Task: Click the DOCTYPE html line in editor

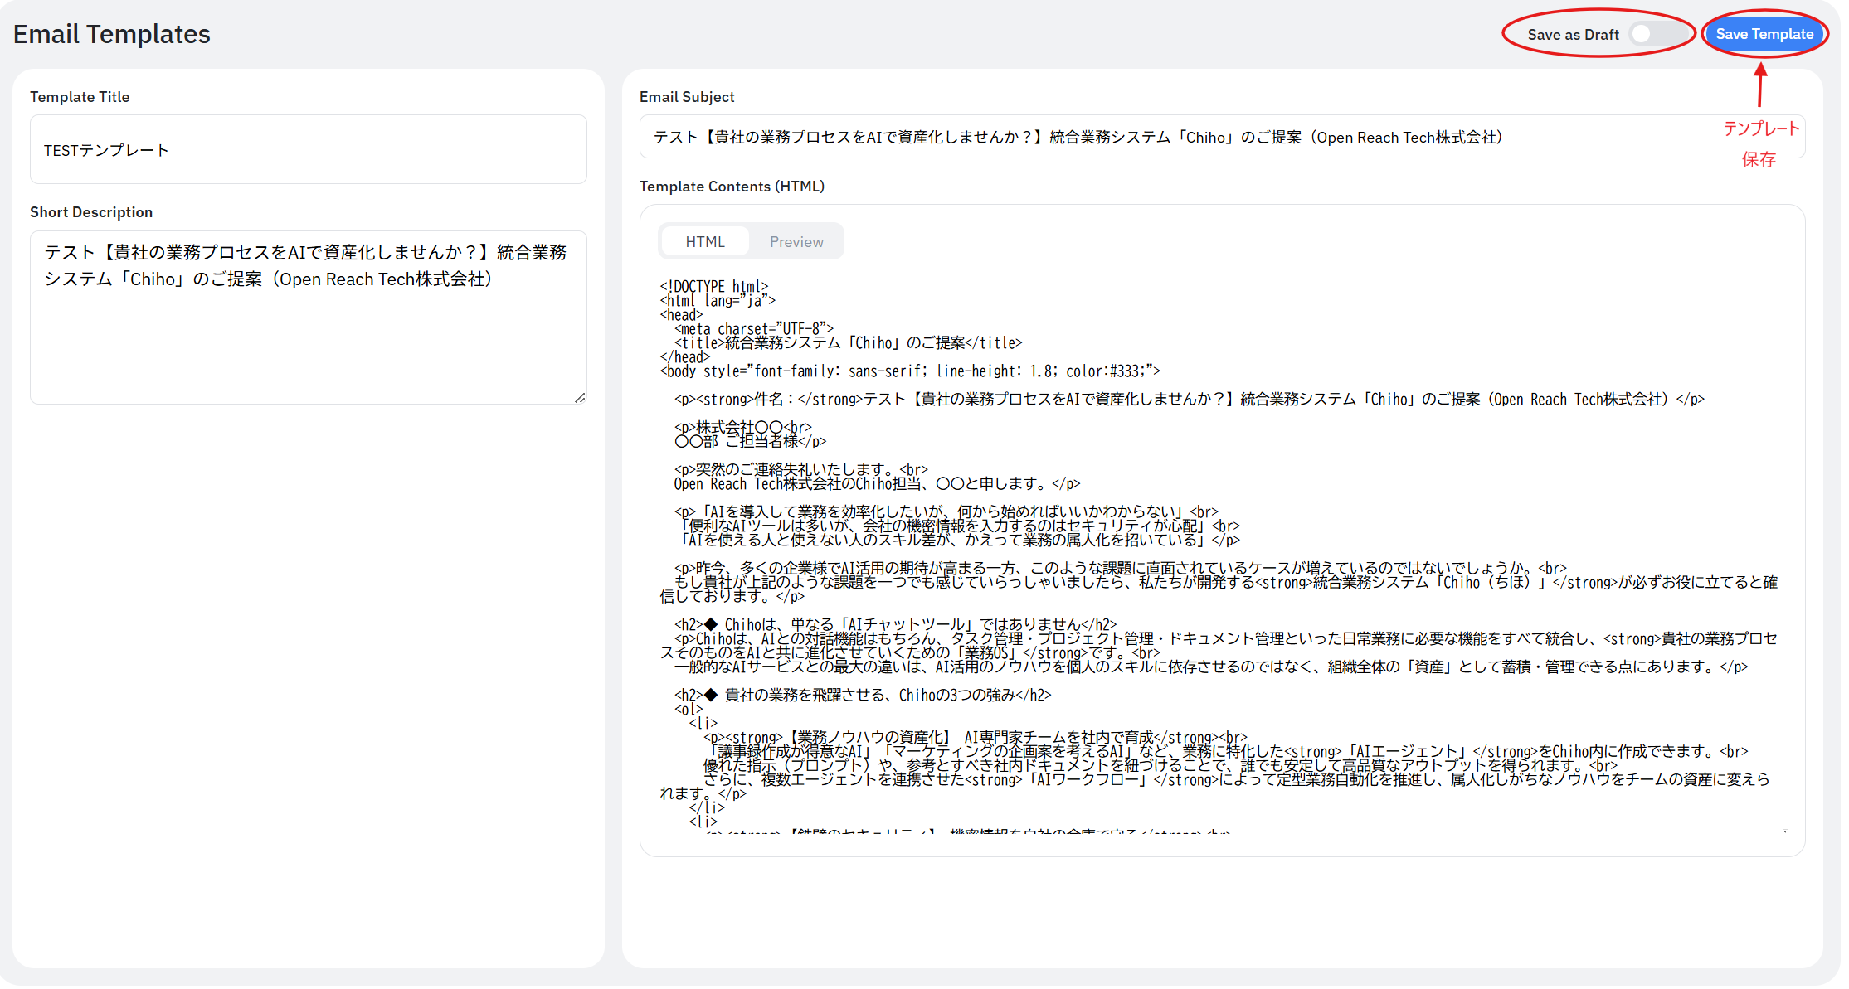Action: (714, 287)
